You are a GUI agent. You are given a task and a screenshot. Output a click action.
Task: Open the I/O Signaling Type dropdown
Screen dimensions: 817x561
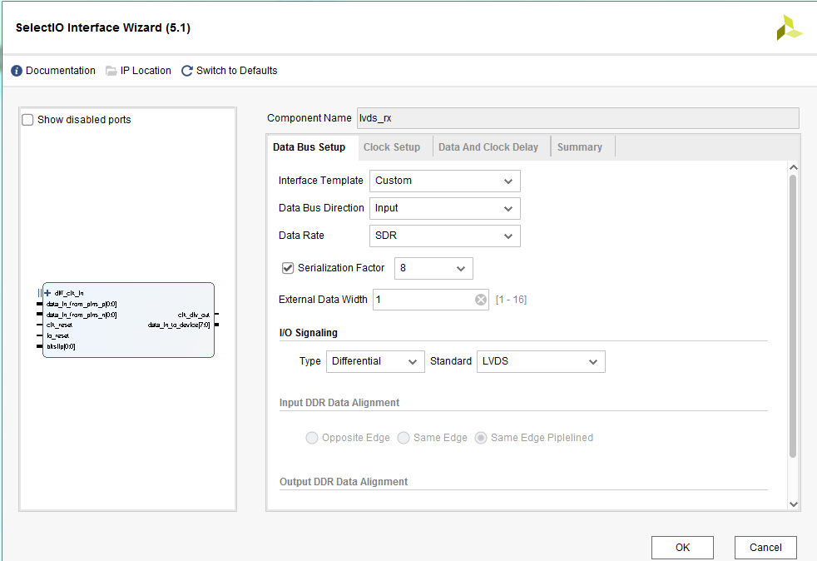(375, 361)
